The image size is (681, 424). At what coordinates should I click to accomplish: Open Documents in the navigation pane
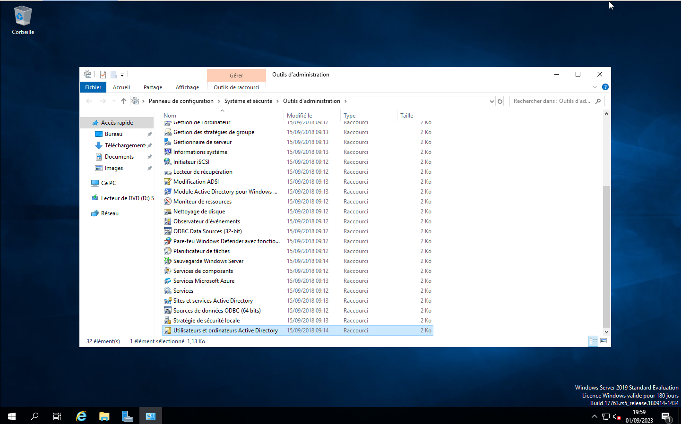(119, 157)
